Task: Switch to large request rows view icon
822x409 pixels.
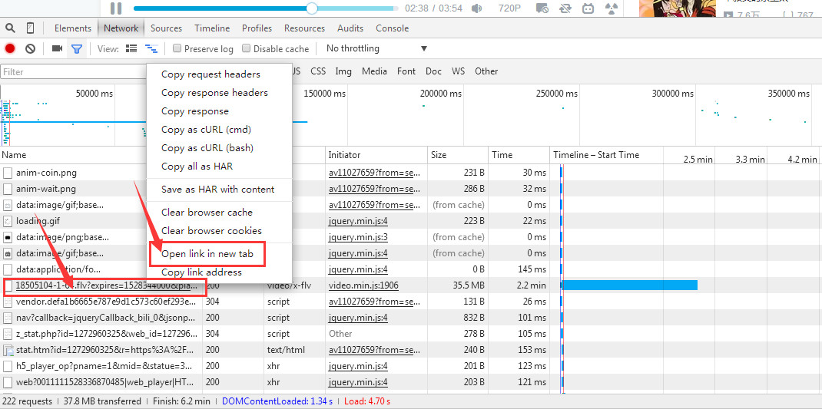Action: 131,48
